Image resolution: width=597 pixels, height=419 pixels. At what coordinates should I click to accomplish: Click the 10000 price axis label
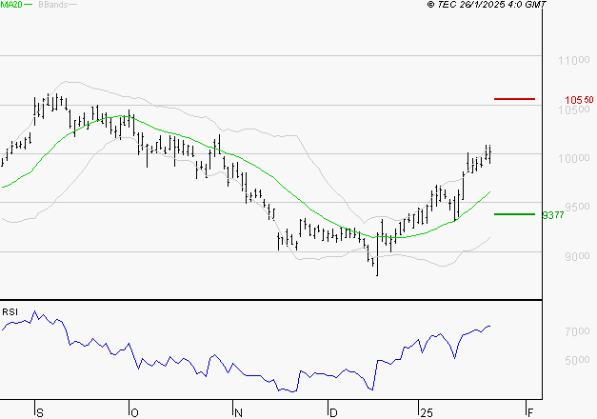574,158
